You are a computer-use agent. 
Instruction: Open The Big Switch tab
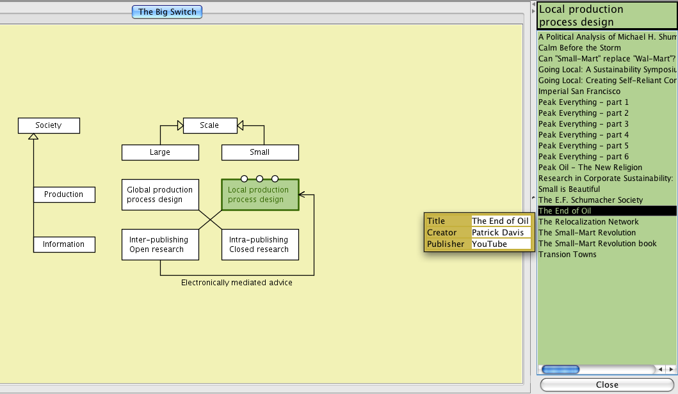pyautogui.click(x=167, y=12)
